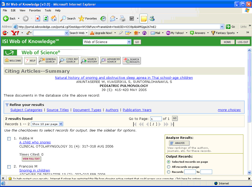Expand the Fantasy Sports dropdown arrow
Viewport: 252px width, 187px height.
tap(237, 33)
